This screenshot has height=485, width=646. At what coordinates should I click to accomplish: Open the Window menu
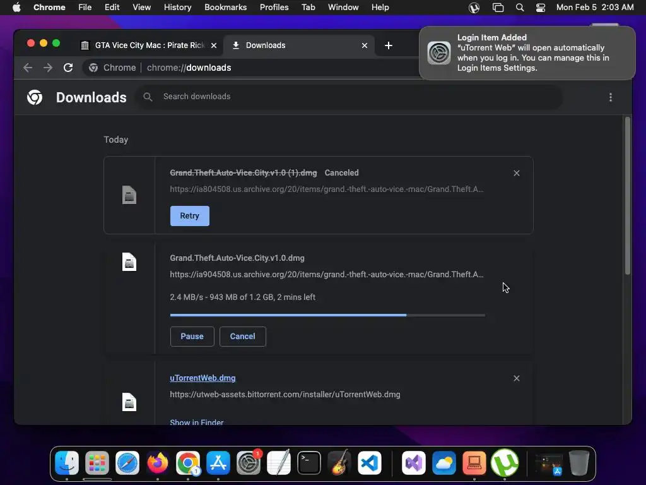click(343, 8)
